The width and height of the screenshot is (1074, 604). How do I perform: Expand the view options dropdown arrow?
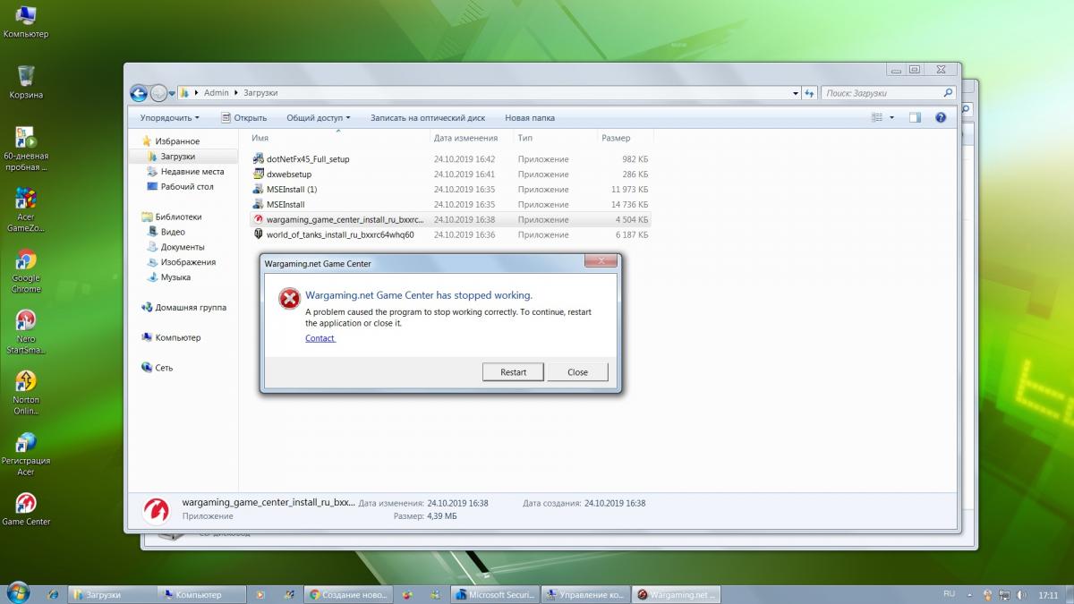click(x=892, y=117)
